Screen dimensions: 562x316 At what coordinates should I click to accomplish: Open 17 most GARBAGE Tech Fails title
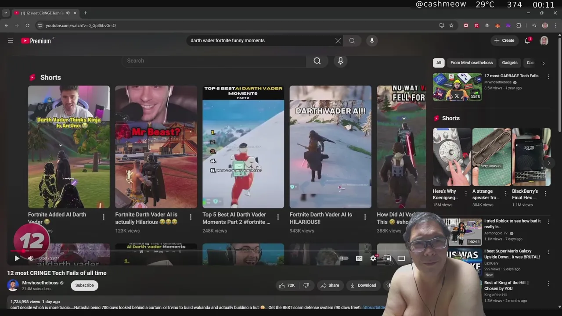click(x=512, y=76)
